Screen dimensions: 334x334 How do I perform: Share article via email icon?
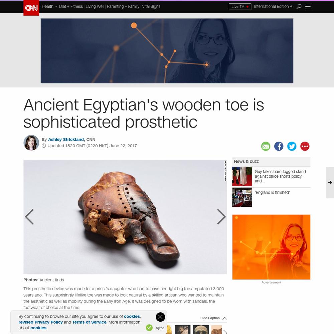coord(266,146)
